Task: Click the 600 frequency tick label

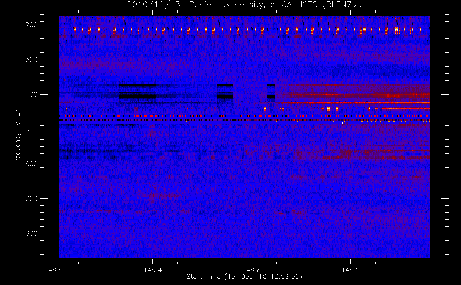Action: (32, 164)
